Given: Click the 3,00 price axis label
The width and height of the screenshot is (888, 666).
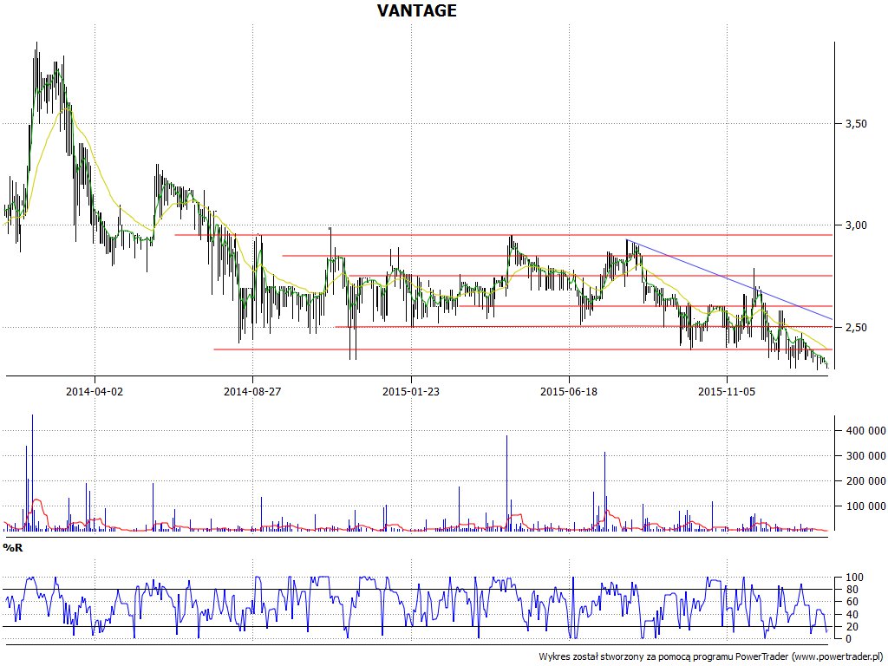Looking at the screenshot, I should (x=856, y=225).
